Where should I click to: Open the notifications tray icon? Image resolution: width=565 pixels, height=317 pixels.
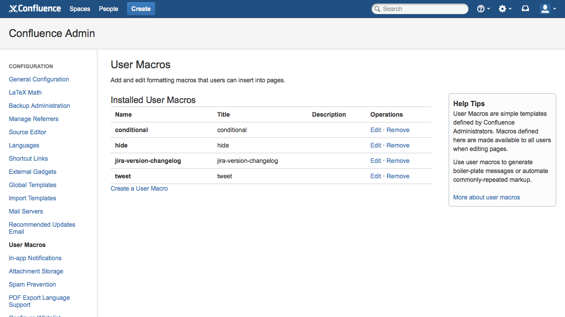[525, 9]
